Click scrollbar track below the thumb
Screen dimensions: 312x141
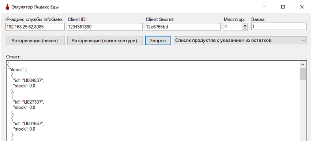(302, 110)
